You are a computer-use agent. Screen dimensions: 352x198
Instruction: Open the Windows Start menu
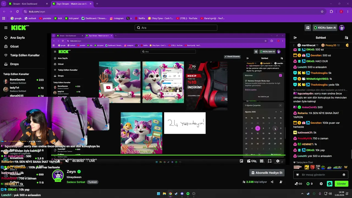(158, 194)
